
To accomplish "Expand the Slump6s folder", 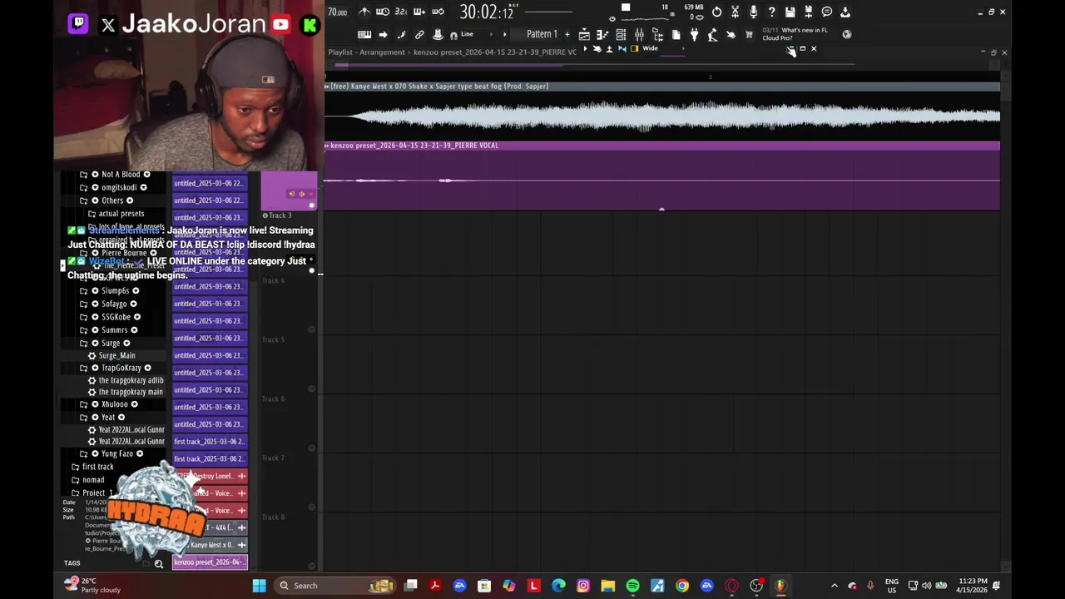I will click(x=83, y=290).
